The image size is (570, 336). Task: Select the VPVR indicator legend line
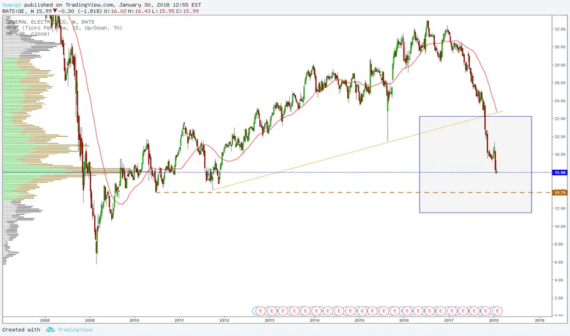point(64,27)
